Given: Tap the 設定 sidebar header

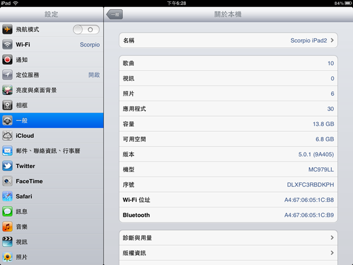Looking at the screenshot, I should pyautogui.click(x=51, y=14).
